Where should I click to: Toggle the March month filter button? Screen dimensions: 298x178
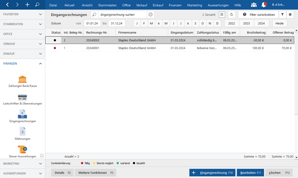click(151, 23)
